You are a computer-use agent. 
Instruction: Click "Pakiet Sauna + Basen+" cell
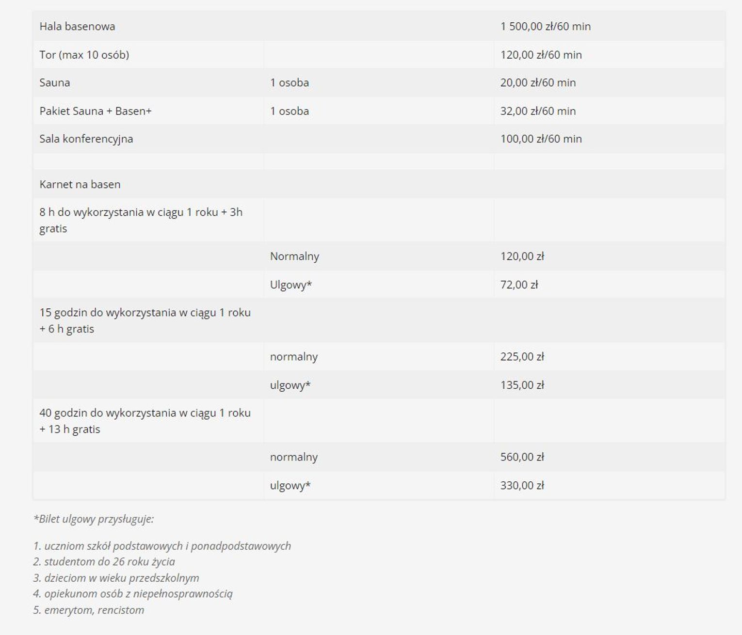pos(95,111)
